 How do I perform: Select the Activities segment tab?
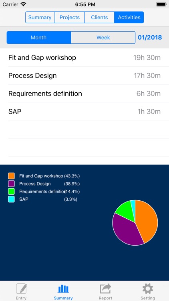pos(129,18)
